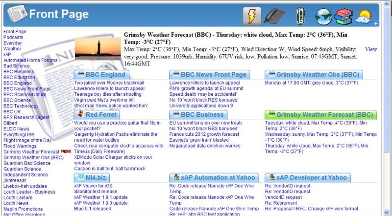392x216 pixels.
Task: Open the BBC News Front Page feed tab
Action: [x=210, y=75]
